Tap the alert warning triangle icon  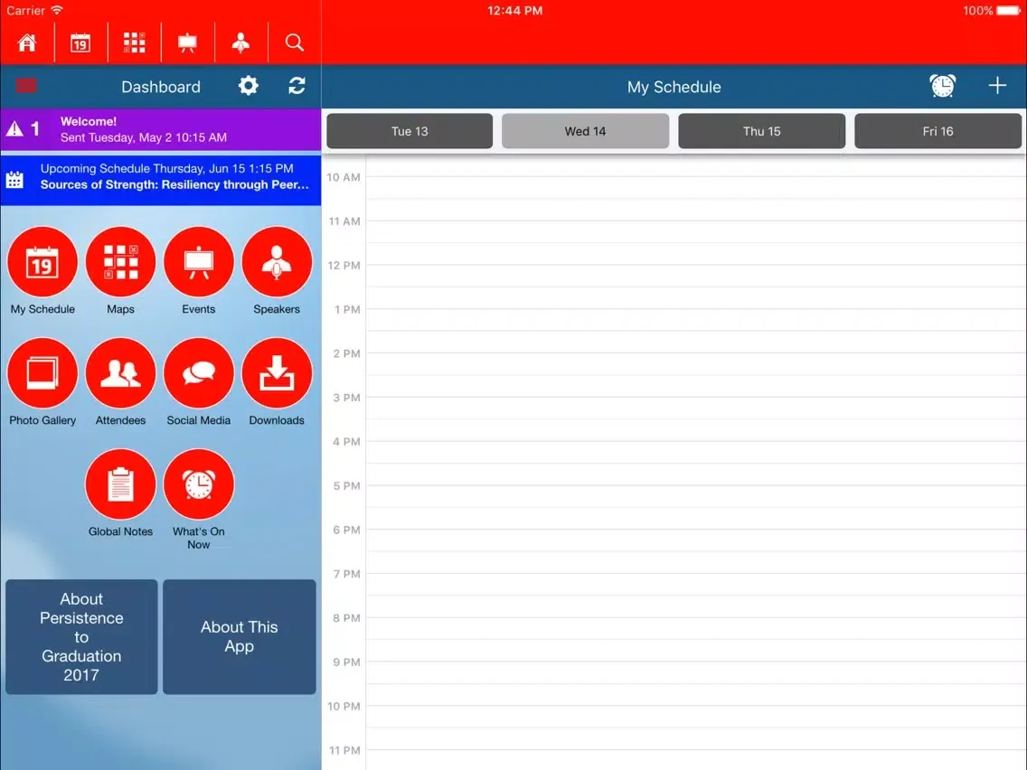point(14,129)
